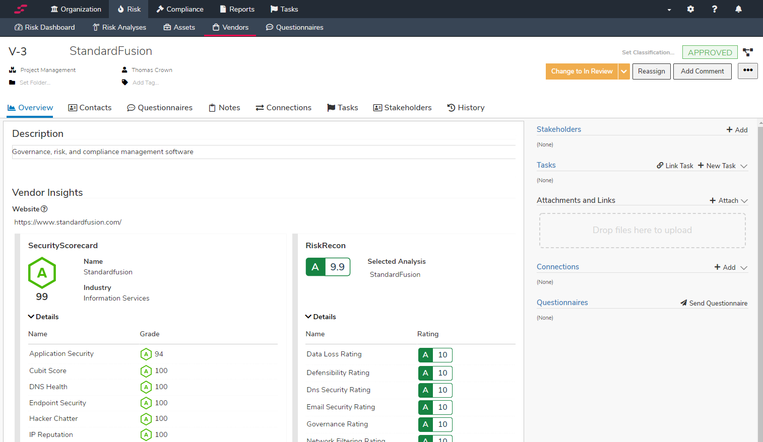Click the Data Loss Rating A badge
The image size is (763, 442).
pos(435,355)
